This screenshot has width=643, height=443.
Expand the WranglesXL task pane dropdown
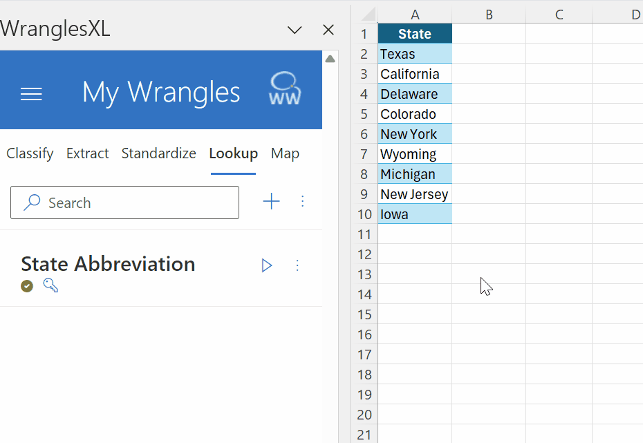click(295, 30)
